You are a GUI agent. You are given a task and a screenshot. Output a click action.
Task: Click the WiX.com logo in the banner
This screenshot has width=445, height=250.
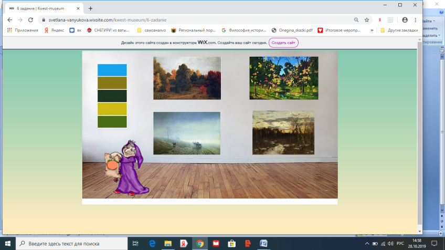[207, 43]
